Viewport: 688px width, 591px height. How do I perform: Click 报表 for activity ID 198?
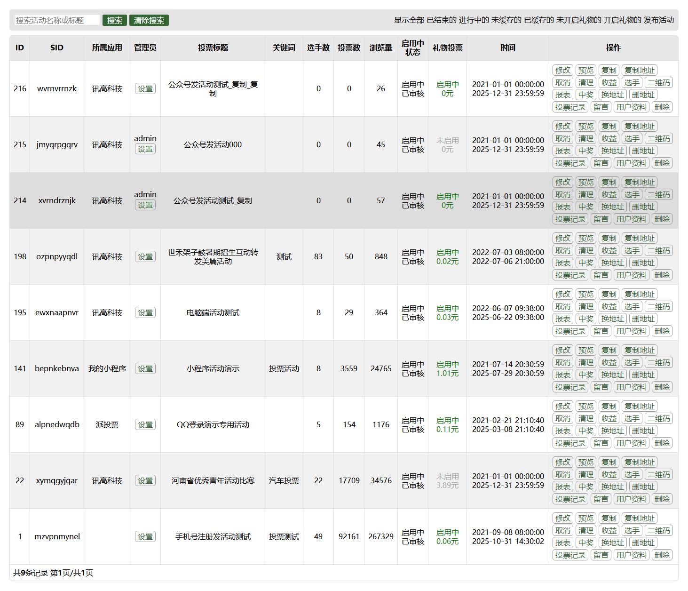tap(563, 263)
